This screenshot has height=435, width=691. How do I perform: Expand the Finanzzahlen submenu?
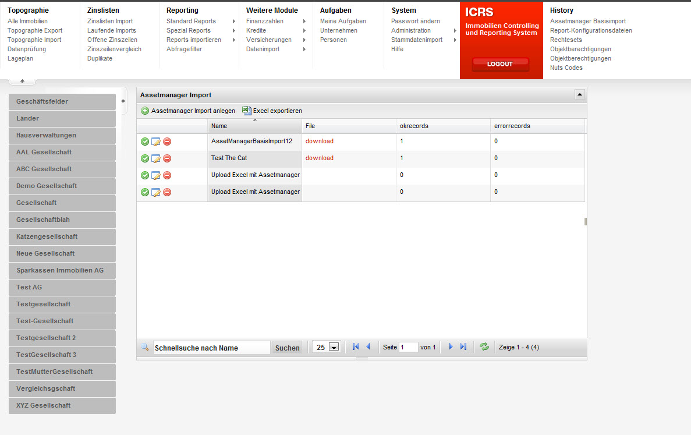[x=304, y=21]
